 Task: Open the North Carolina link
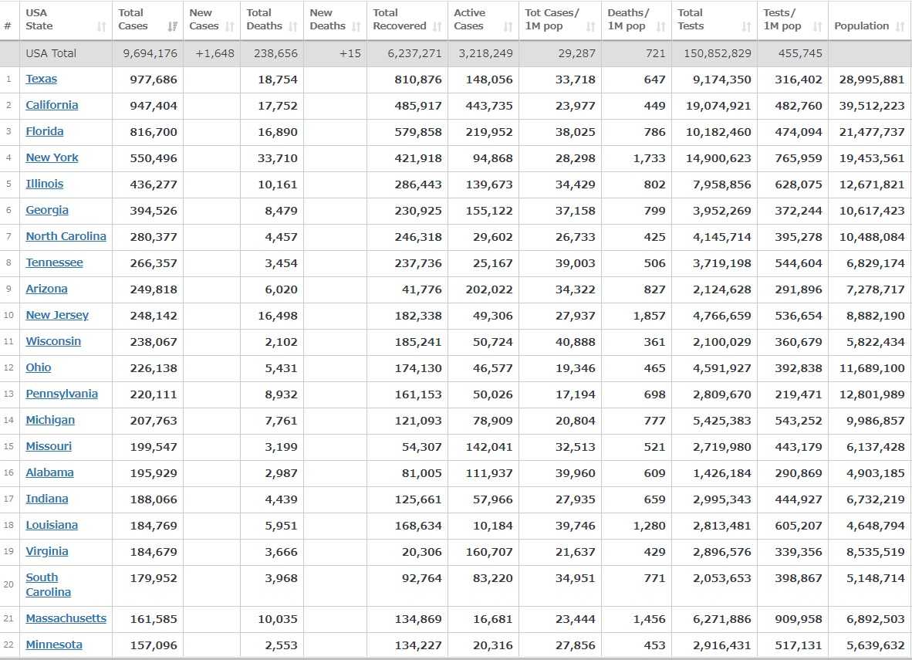click(66, 236)
